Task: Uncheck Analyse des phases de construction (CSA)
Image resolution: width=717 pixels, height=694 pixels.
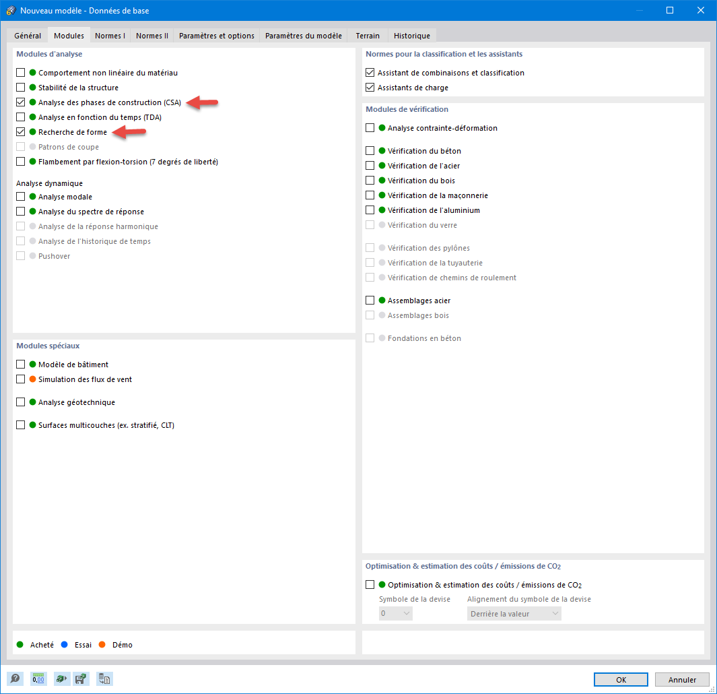Action: pyautogui.click(x=20, y=102)
